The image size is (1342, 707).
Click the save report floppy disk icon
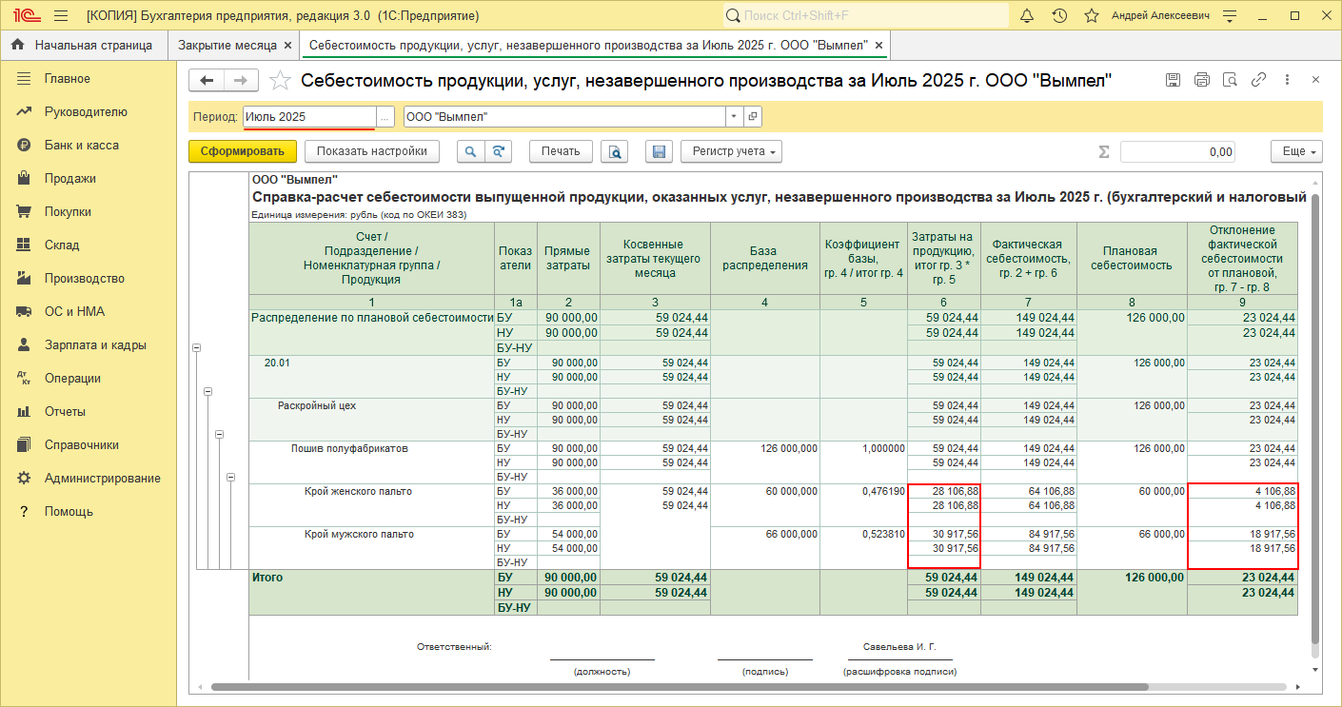660,151
